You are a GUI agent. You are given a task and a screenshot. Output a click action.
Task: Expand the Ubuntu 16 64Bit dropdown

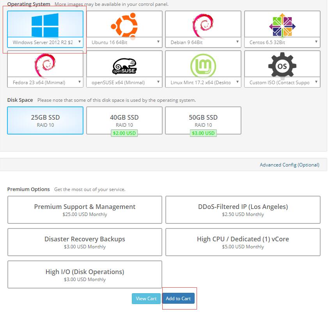pos(124,42)
